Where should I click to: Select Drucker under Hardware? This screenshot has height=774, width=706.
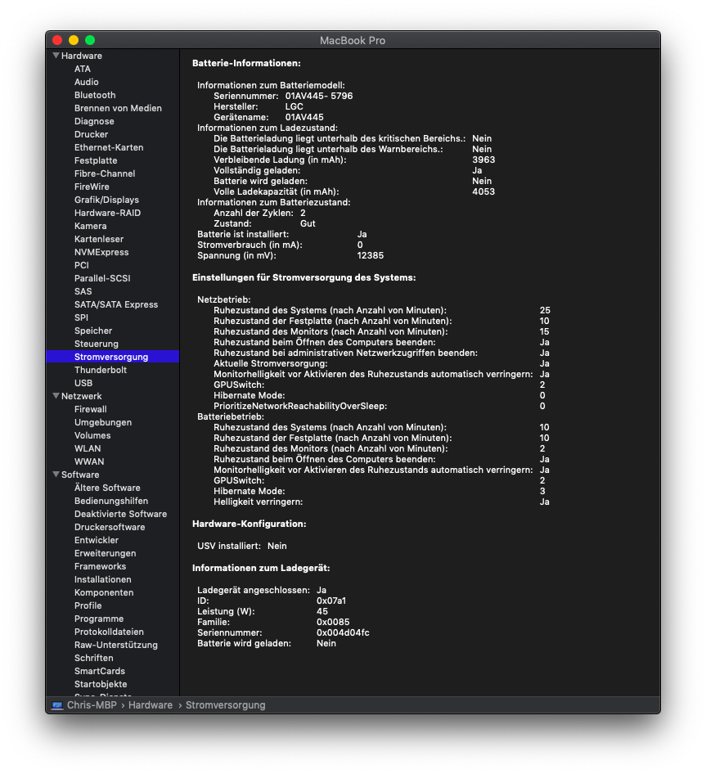click(92, 134)
